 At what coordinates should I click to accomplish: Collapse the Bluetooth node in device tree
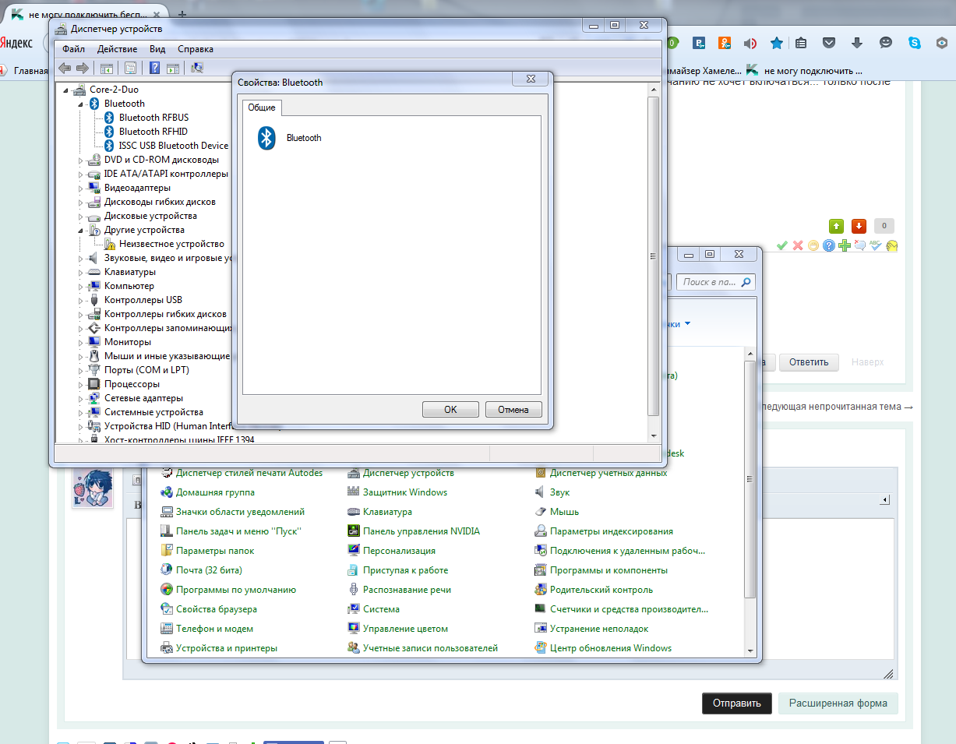[x=80, y=104]
